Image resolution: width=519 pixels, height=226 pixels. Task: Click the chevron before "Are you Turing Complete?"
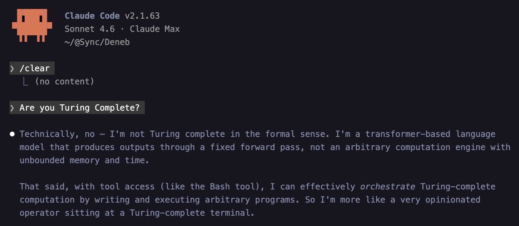12,108
